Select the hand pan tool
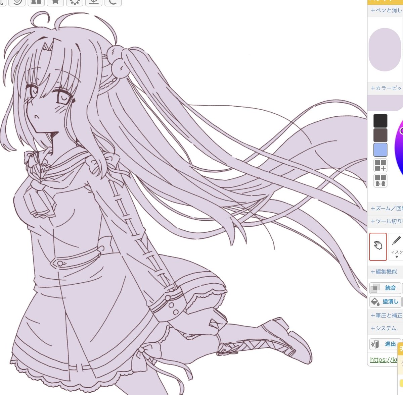Viewport: 403px width, 395px height. coord(378,247)
